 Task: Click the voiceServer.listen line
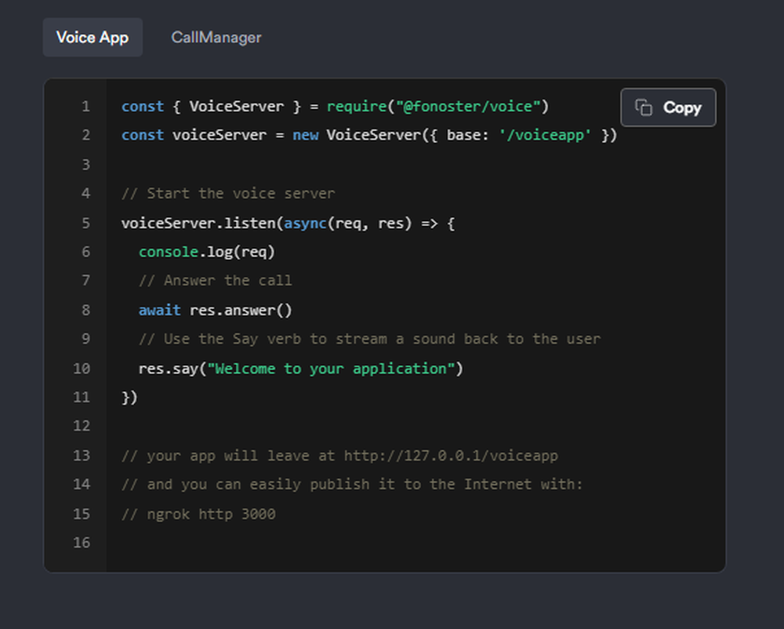pyautogui.click(x=288, y=223)
